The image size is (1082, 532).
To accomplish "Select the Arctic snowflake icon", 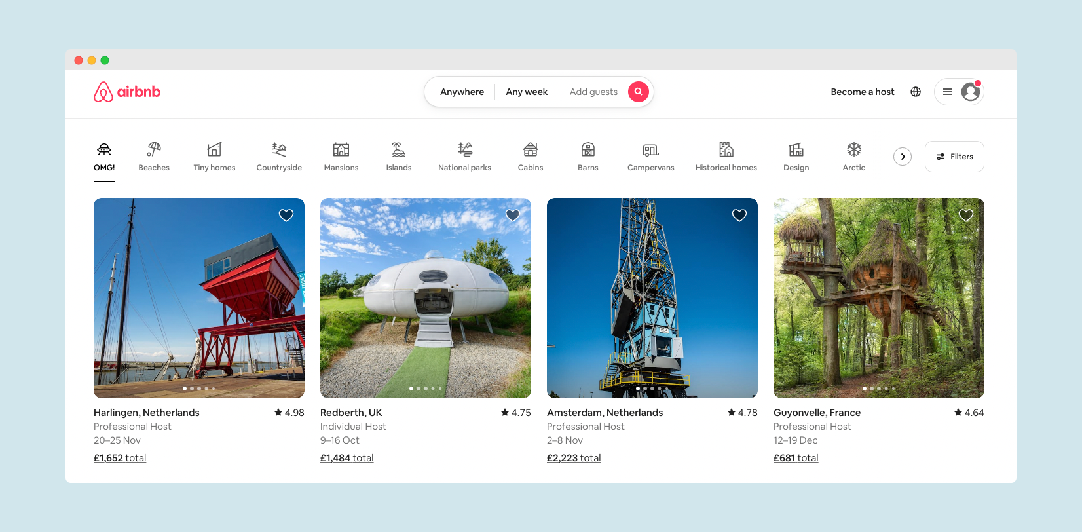I will point(854,149).
